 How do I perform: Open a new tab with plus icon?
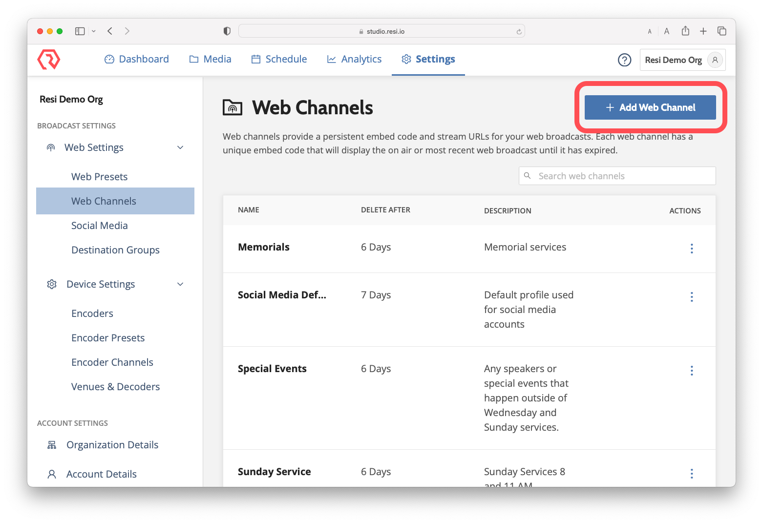pyautogui.click(x=703, y=31)
